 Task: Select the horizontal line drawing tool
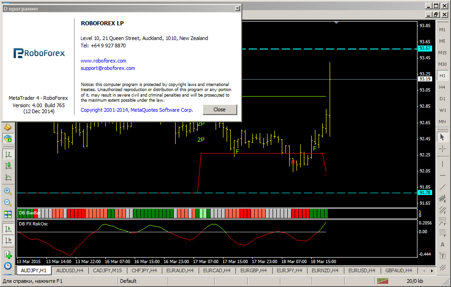(442, 175)
